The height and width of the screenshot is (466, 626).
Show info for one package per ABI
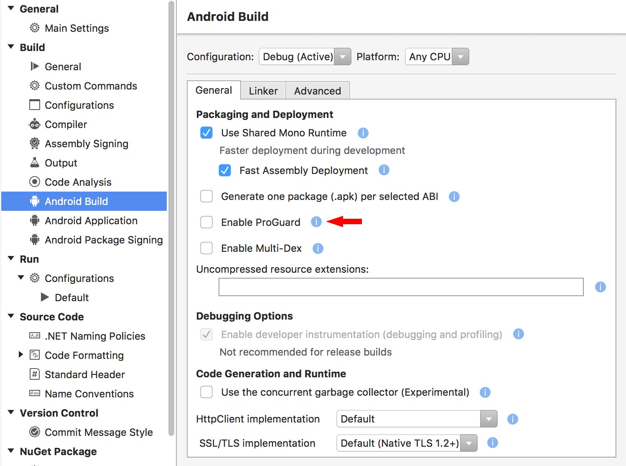click(x=454, y=197)
